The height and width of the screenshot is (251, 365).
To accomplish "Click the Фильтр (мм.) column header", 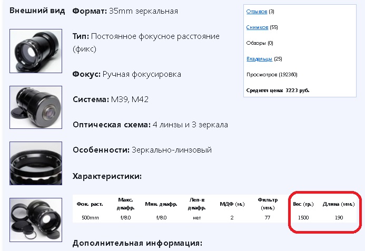I will (x=268, y=204).
